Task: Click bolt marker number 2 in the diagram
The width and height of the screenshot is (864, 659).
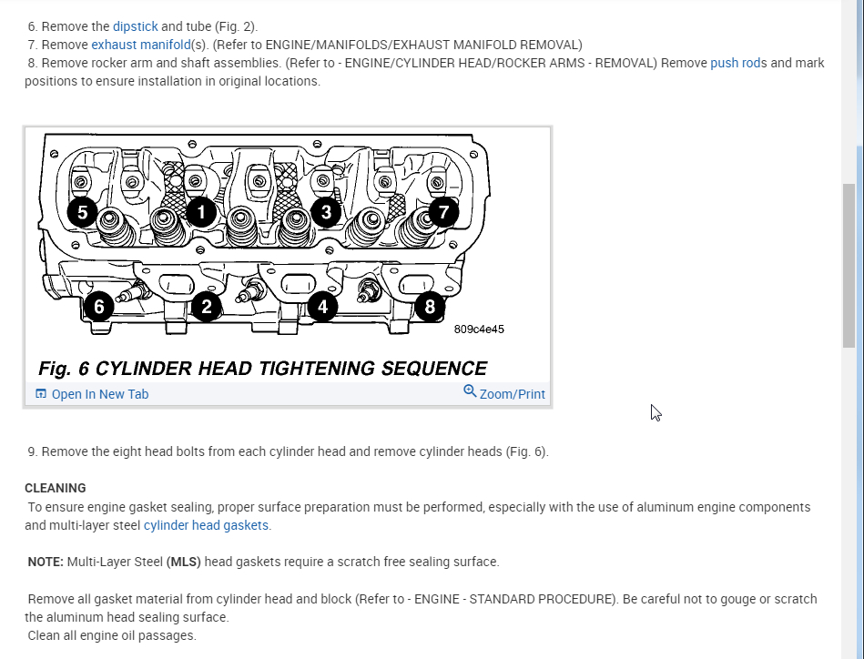Action: [207, 307]
